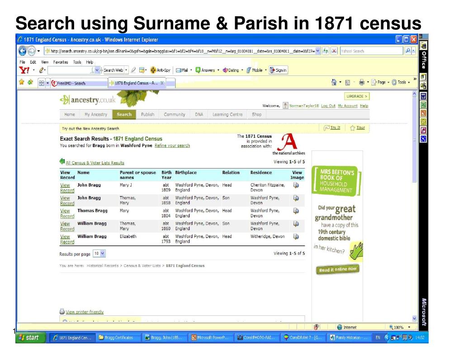Click Read it online now ad button

[337, 269]
